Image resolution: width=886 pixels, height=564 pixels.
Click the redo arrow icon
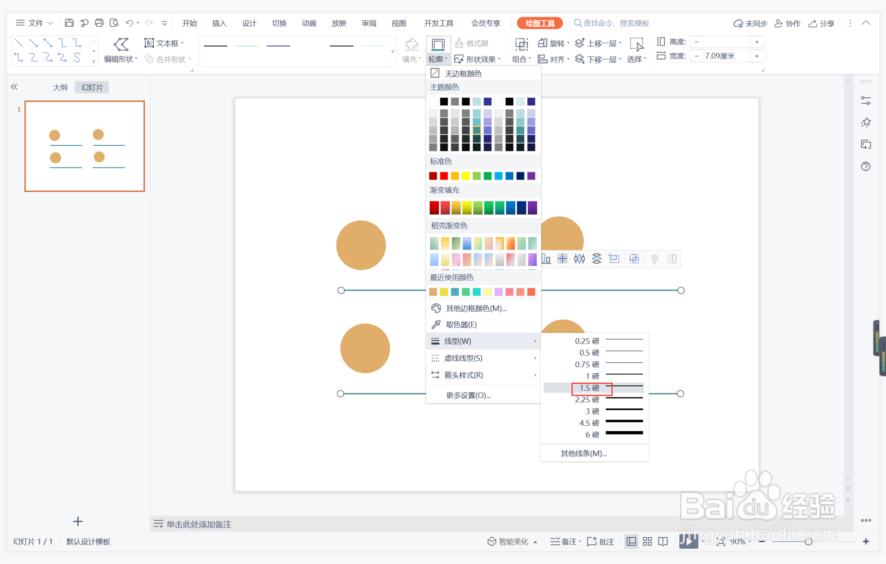pyautogui.click(x=149, y=23)
